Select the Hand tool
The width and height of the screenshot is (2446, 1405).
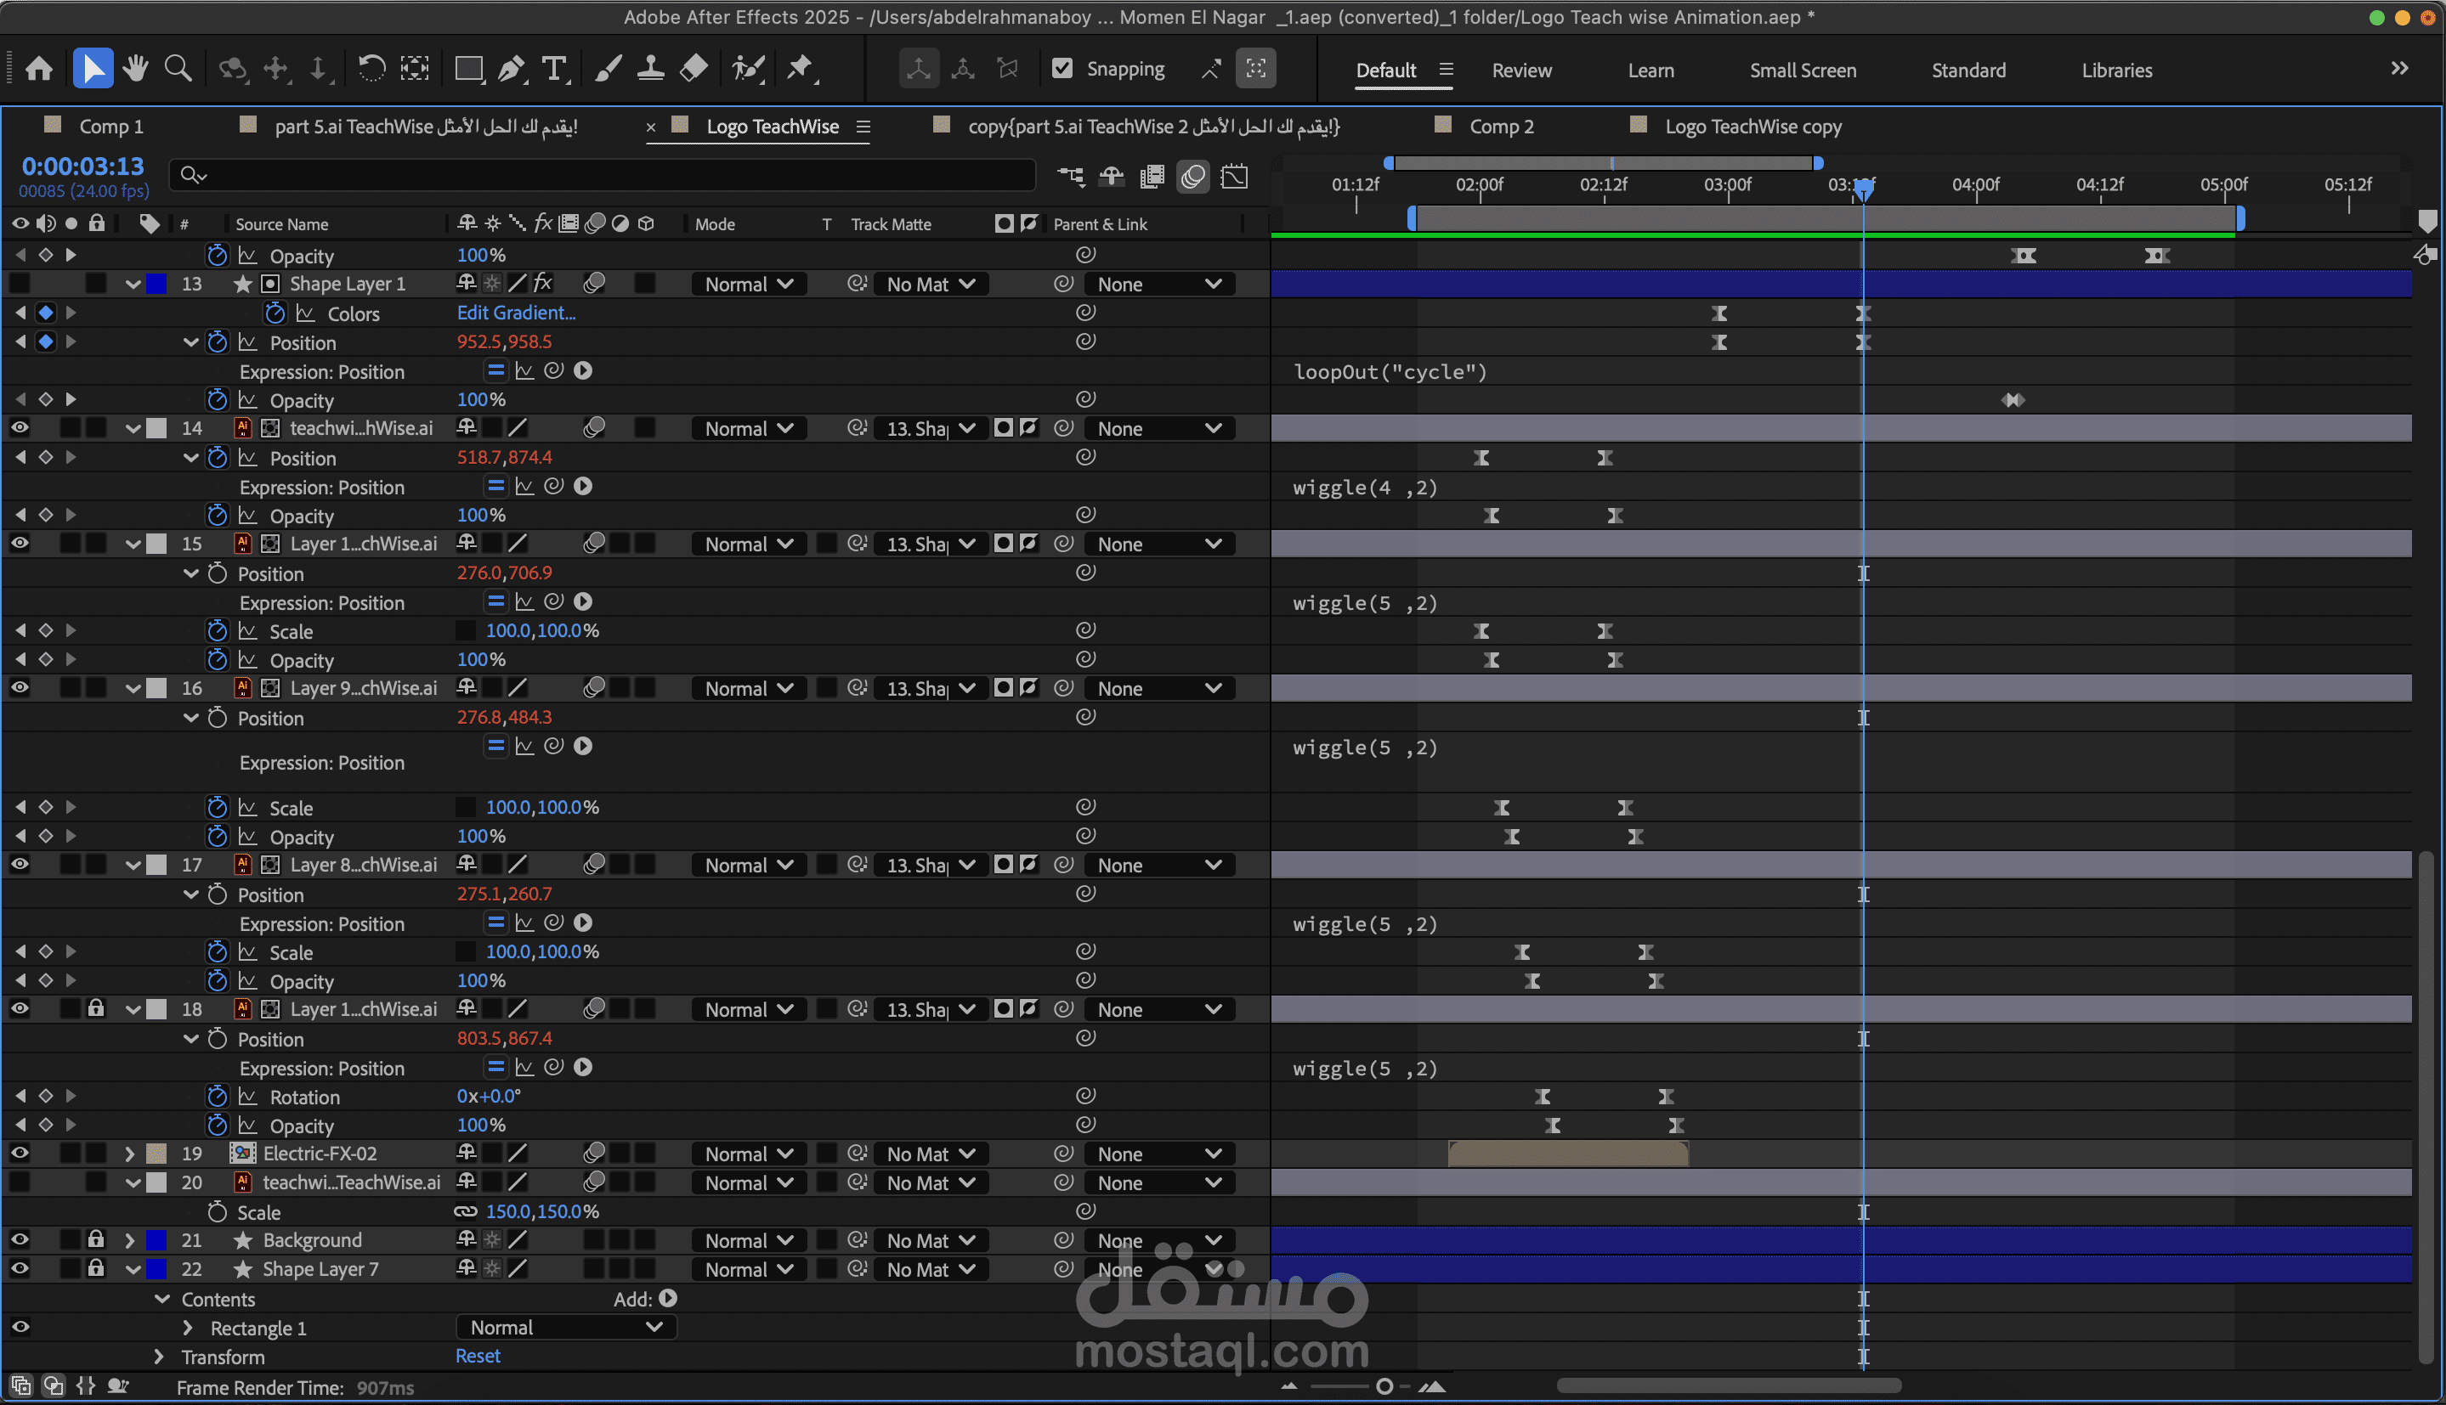(x=136, y=69)
